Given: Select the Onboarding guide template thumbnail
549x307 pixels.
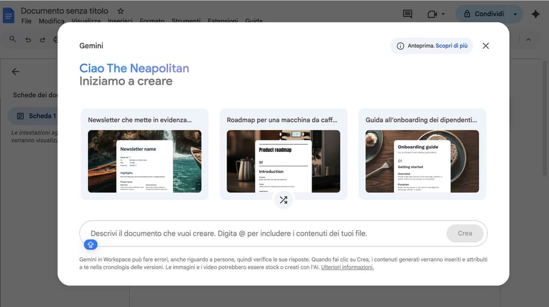Looking at the screenshot, I should pyautogui.click(x=422, y=161).
